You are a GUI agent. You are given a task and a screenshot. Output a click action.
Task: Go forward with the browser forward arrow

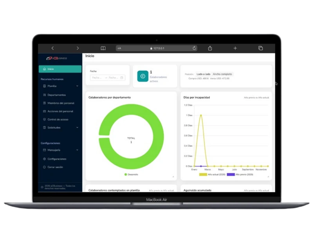coord(78,48)
